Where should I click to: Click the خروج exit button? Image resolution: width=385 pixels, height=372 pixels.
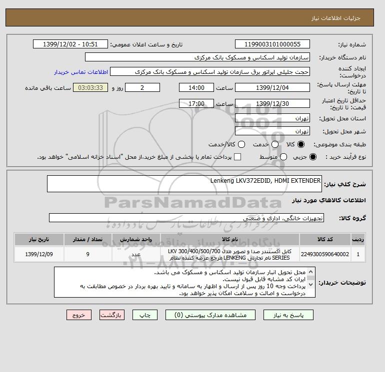[x=79, y=315]
